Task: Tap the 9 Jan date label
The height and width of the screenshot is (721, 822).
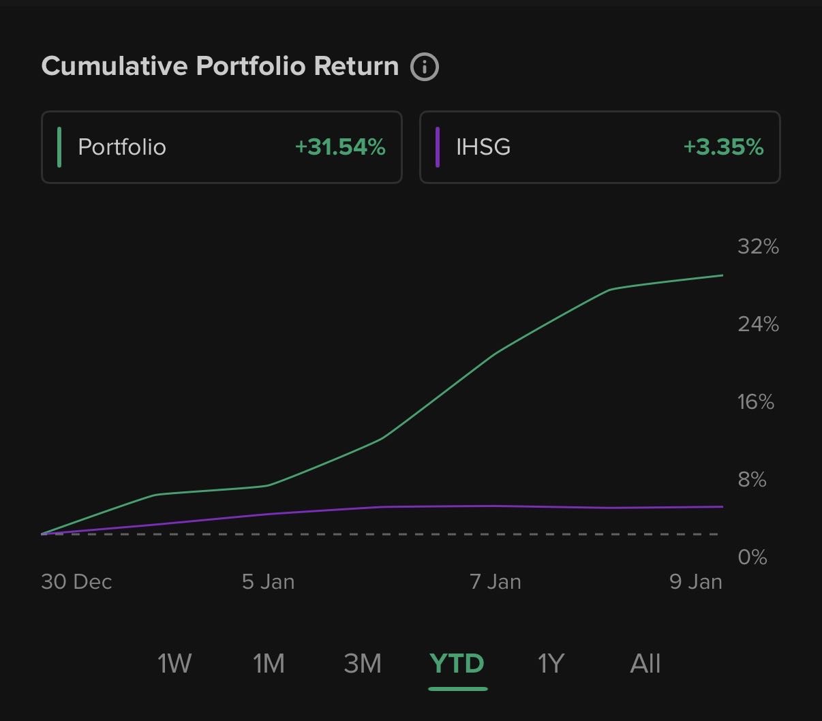Action: point(696,581)
